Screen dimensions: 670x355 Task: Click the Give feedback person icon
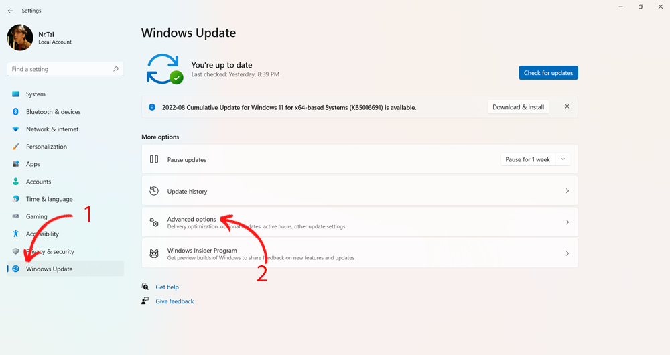click(x=145, y=301)
